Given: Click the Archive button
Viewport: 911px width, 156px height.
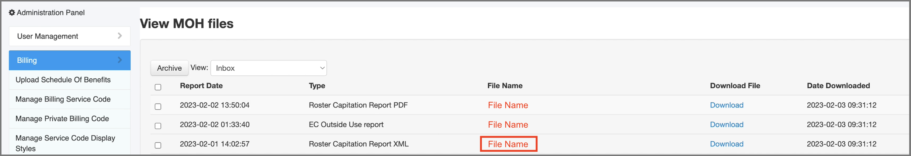Looking at the screenshot, I should [169, 68].
